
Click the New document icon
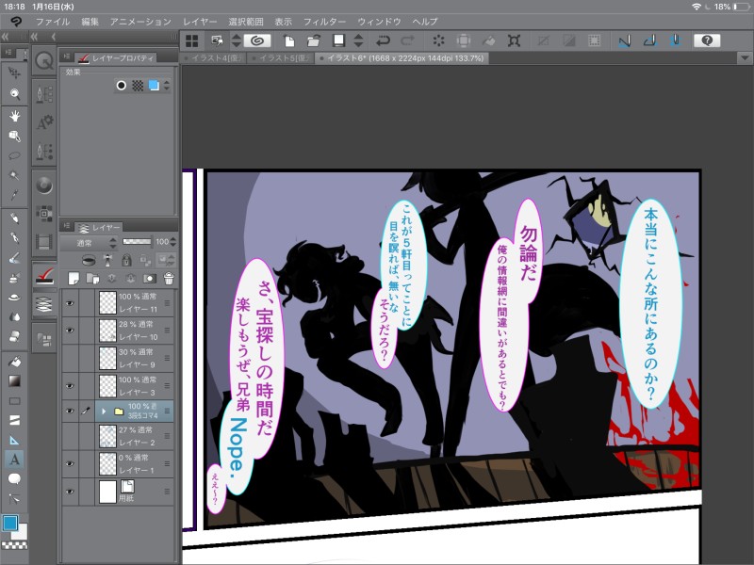click(x=289, y=40)
